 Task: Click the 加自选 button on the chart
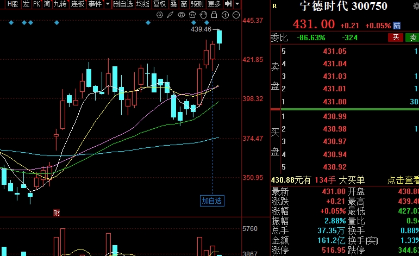212,201
